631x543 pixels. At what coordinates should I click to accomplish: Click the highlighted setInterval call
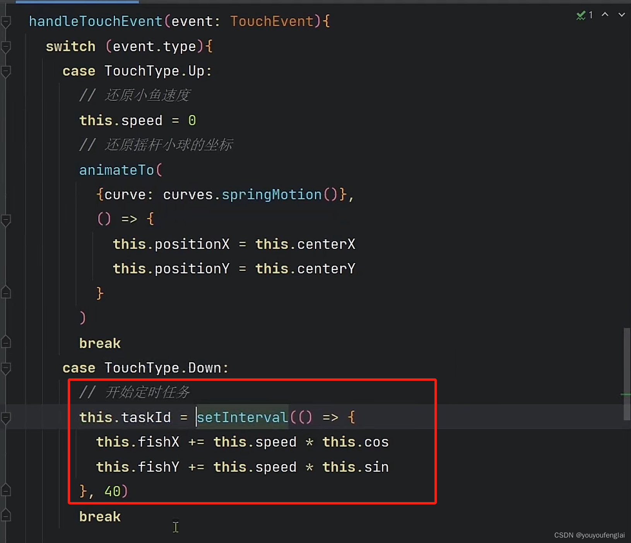[x=243, y=417]
